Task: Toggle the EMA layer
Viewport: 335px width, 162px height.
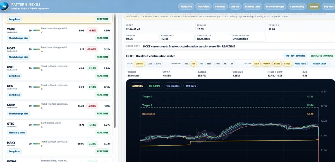Action: 257,64
